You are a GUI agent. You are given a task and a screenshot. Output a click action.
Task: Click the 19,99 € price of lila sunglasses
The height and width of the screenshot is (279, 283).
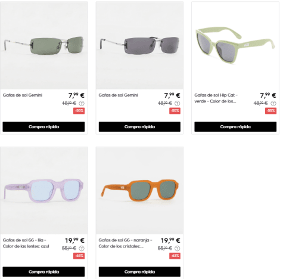pyautogui.click(x=74, y=240)
